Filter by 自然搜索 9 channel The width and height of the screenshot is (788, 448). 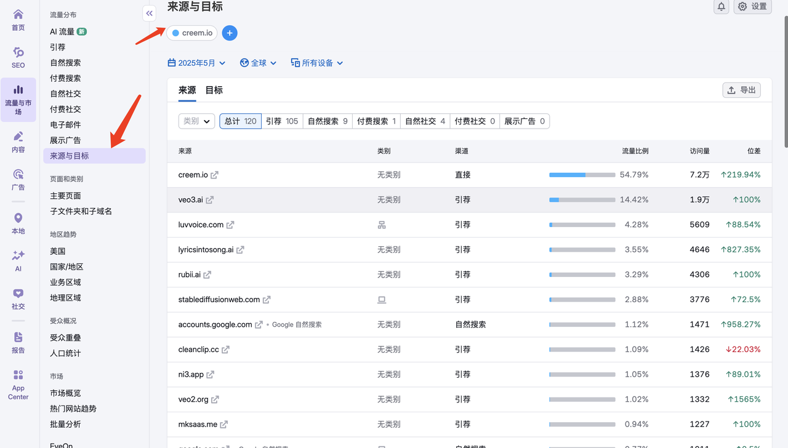coord(328,121)
